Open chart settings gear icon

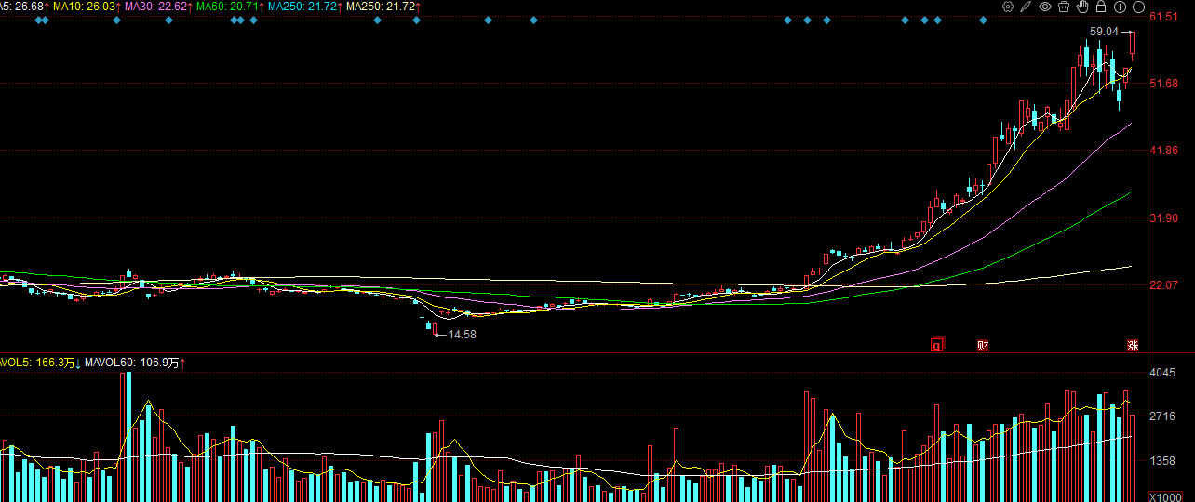point(1008,7)
